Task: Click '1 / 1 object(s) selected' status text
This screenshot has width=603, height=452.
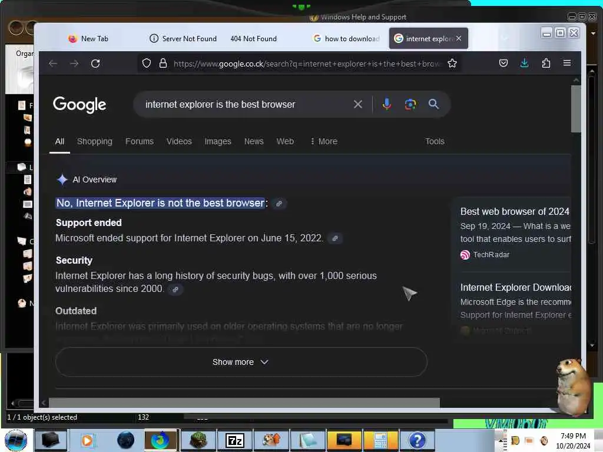Action: (42, 417)
